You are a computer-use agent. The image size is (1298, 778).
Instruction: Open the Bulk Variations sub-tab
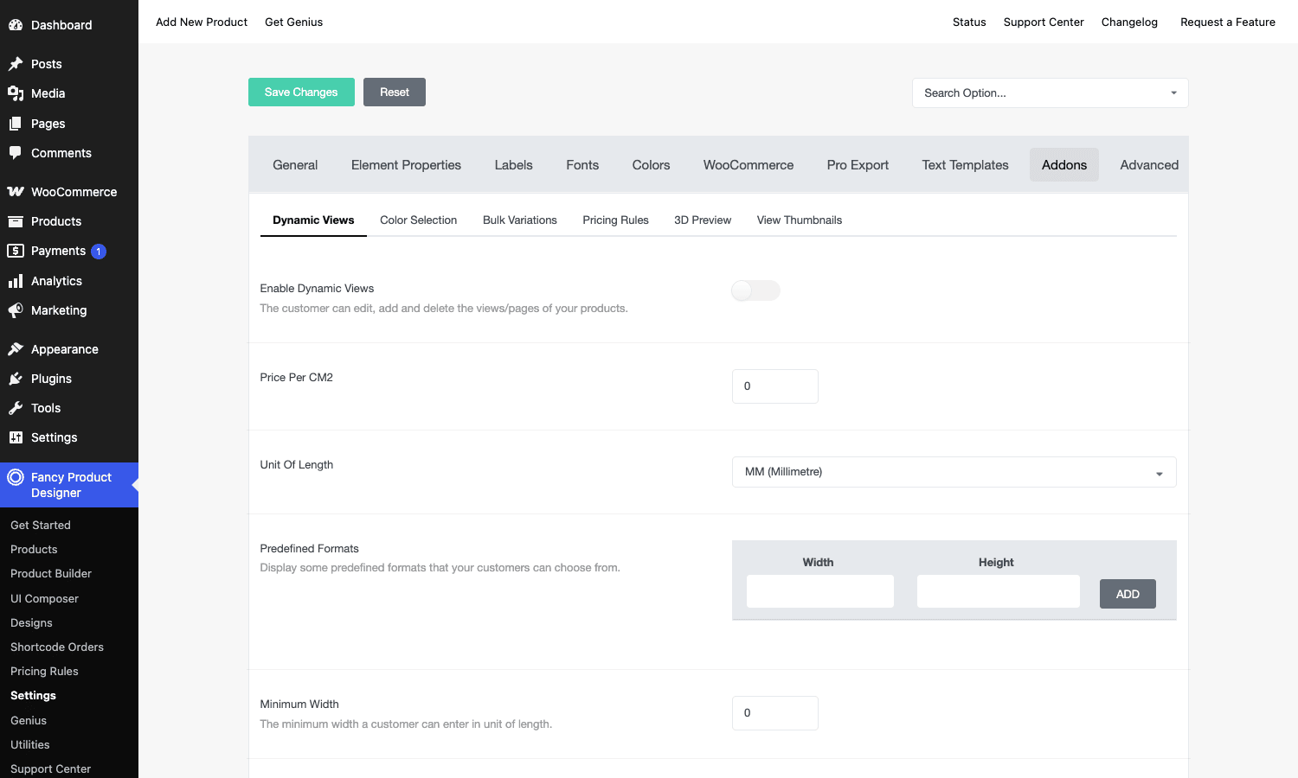[520, 220]
